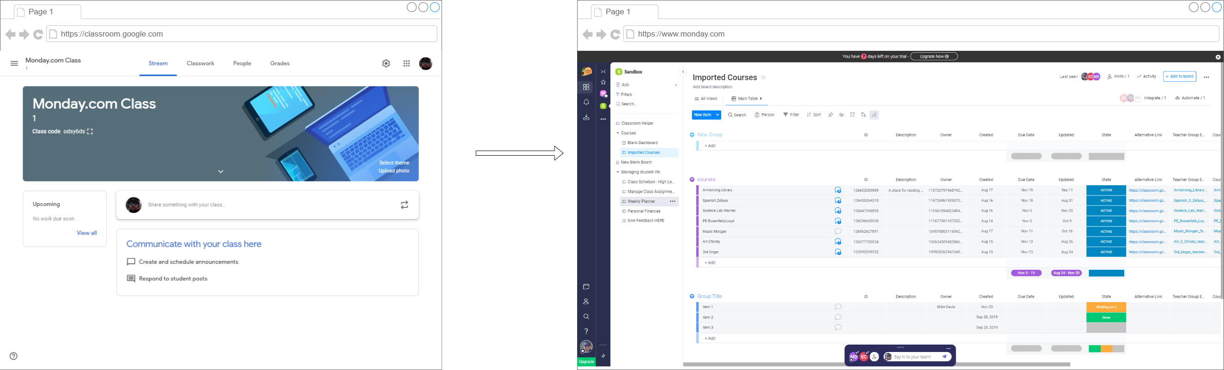The image size is (1224, 370).
Task: Click ACTIVE state cell for Spanish Zelaya
Action: click(x=1106, y=200)
